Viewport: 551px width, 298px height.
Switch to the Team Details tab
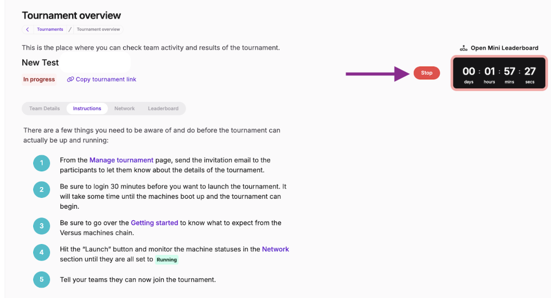pos(44,109)
